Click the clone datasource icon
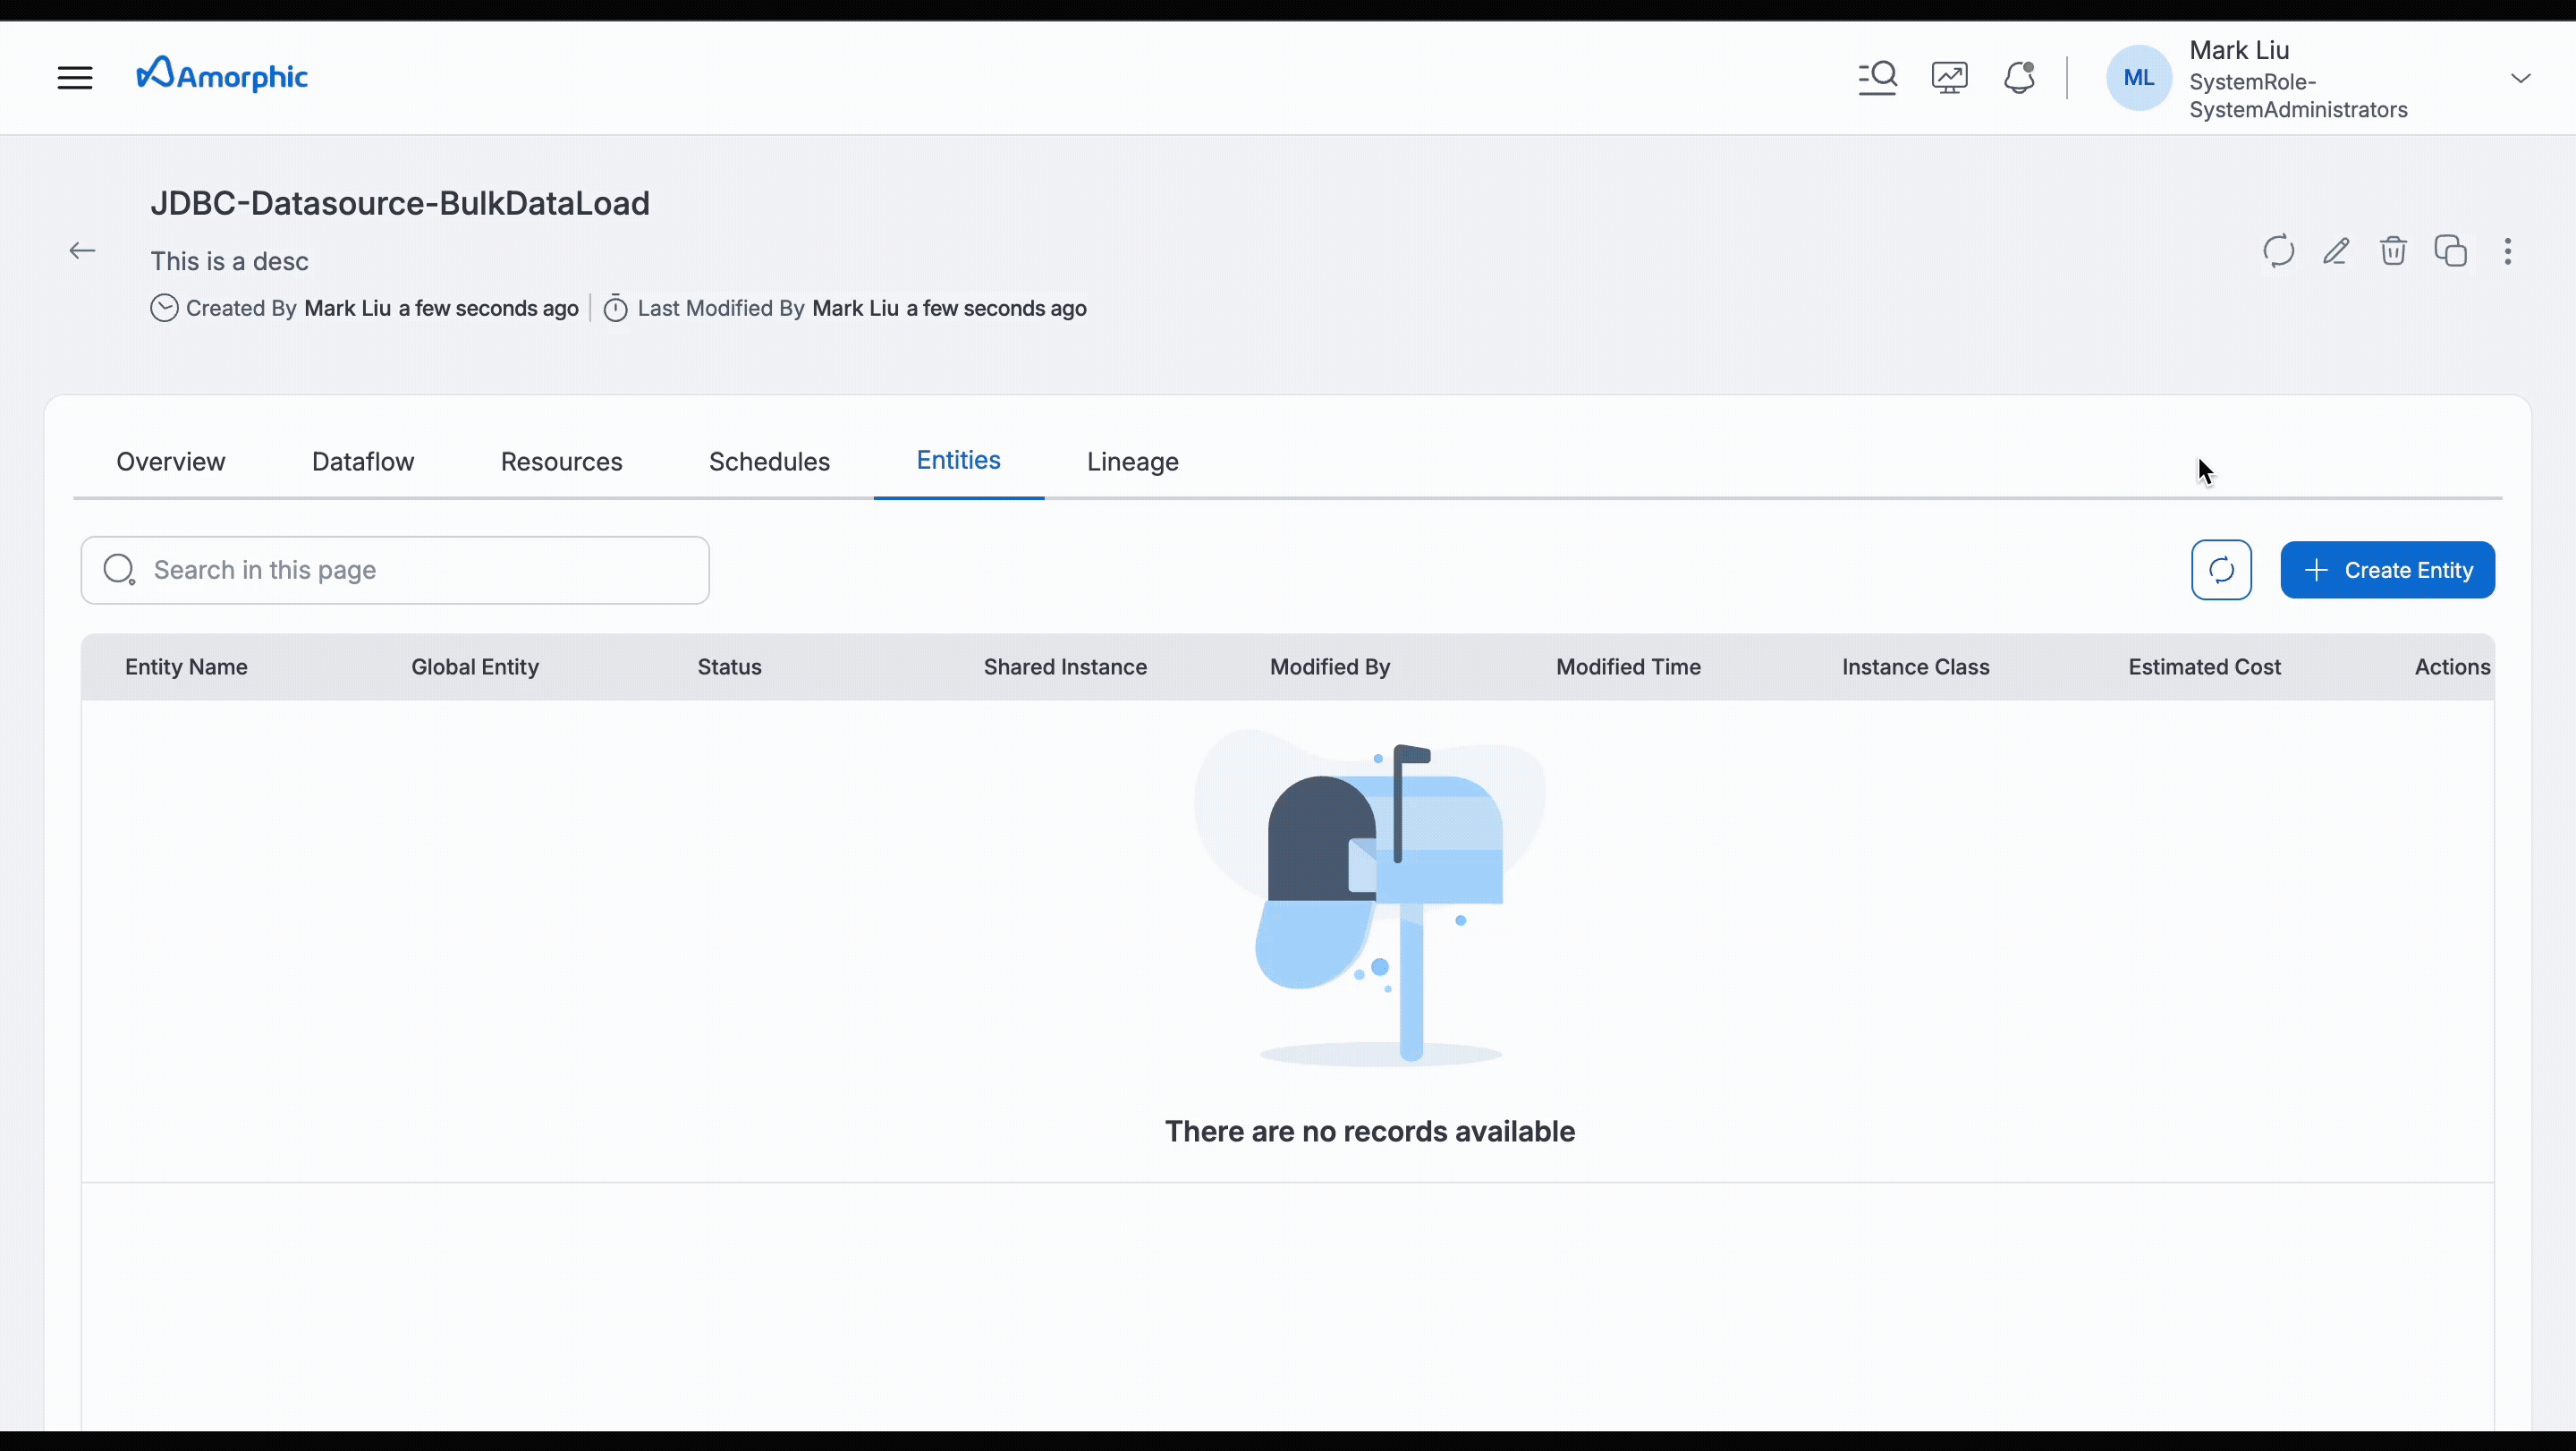2576x1451 pixels. (x=2451, y=251)
